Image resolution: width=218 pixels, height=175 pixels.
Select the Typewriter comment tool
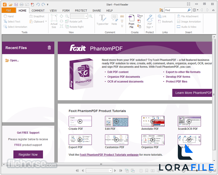click(x=103, y=20)
